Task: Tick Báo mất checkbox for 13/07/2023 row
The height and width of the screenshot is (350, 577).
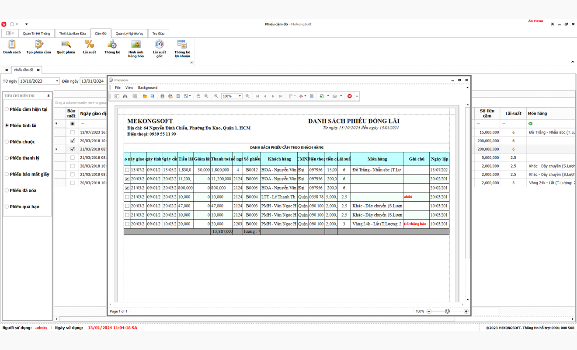Action: [x=73, y=132]
